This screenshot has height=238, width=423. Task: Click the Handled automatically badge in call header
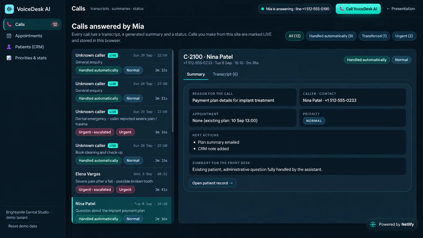click(x=367, y=60)
